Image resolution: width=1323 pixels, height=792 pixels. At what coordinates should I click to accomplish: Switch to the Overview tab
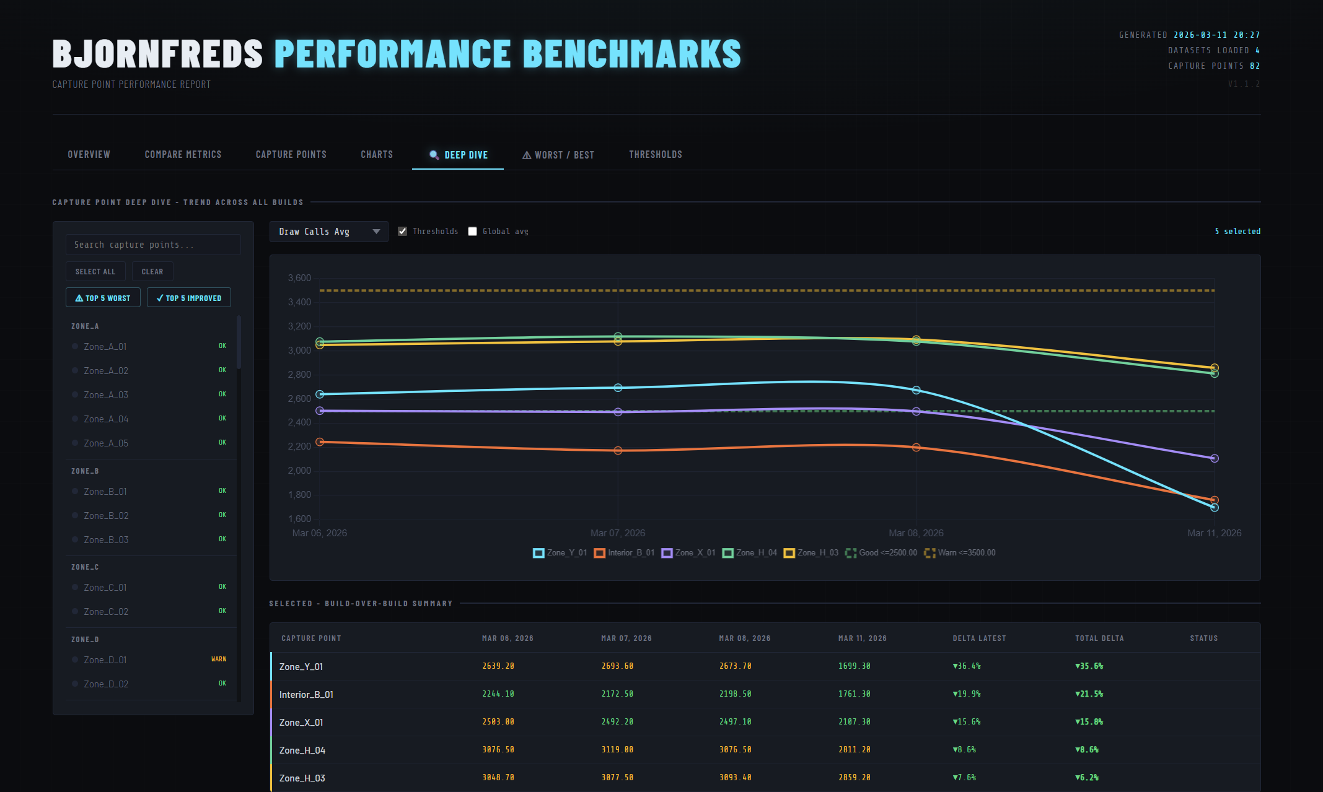click(x=89, y=154)
